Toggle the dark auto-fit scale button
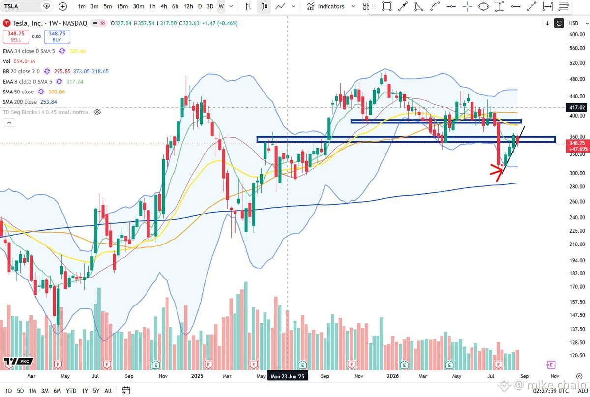The width and height of the screenshot is (590, 397). coord(559,23)
